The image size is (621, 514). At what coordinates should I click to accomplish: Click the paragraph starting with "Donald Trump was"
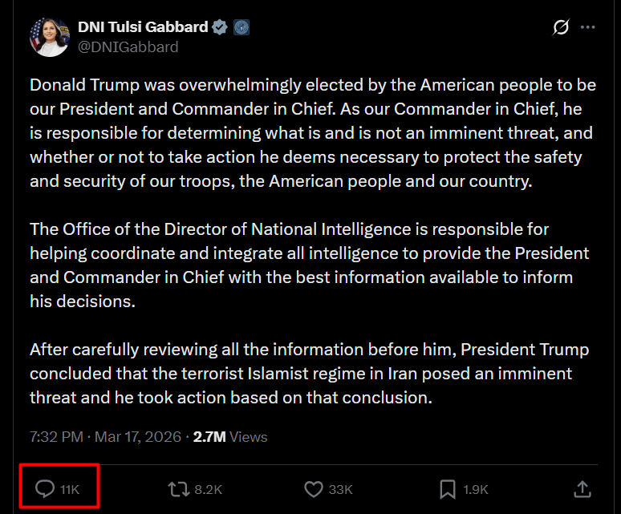(312, 133)
